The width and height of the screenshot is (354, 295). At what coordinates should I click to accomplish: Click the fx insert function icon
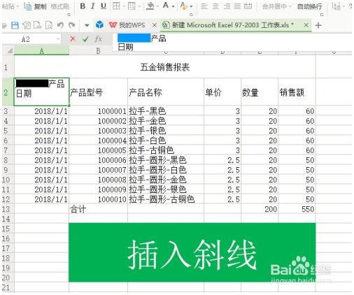tap(98, 39)
